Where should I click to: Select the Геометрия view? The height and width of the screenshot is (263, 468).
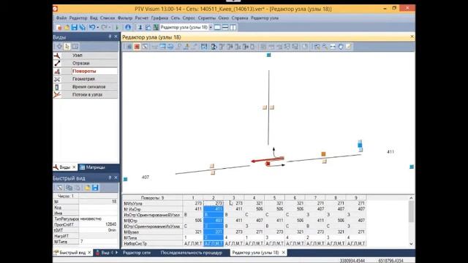tap(86, 79)
